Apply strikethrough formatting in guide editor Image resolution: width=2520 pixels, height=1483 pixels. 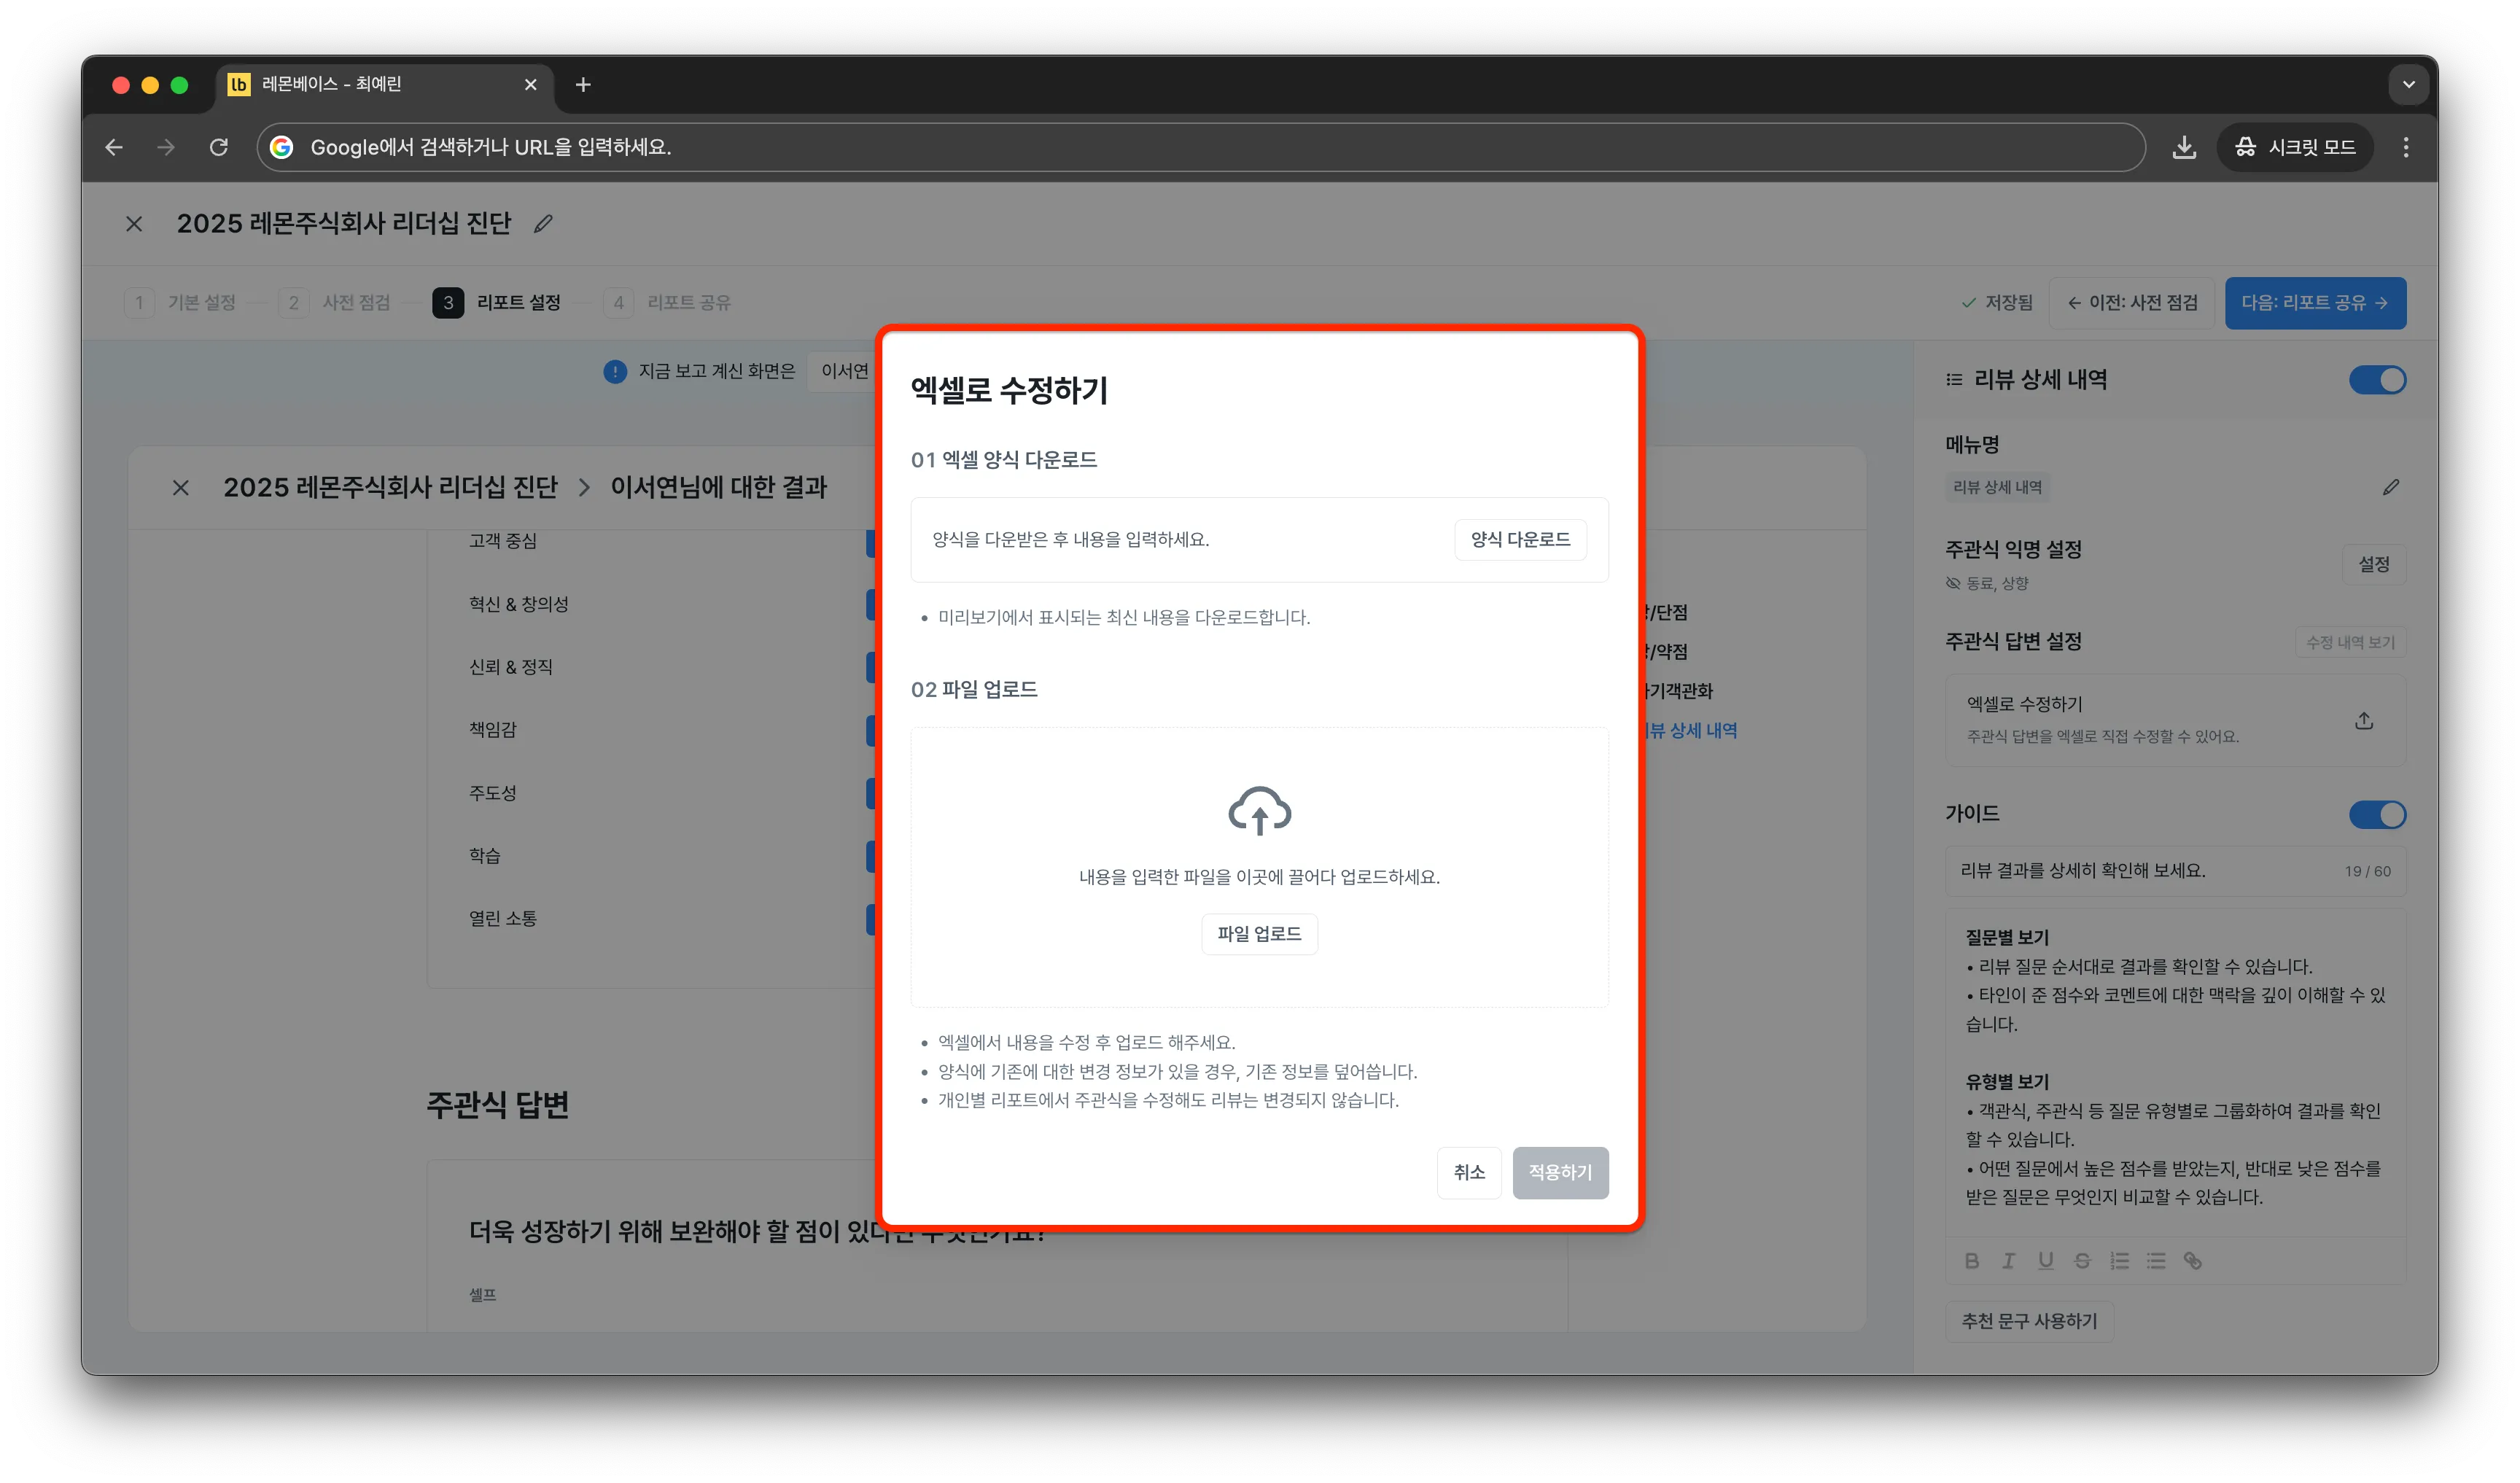tap(2082, 1260)
